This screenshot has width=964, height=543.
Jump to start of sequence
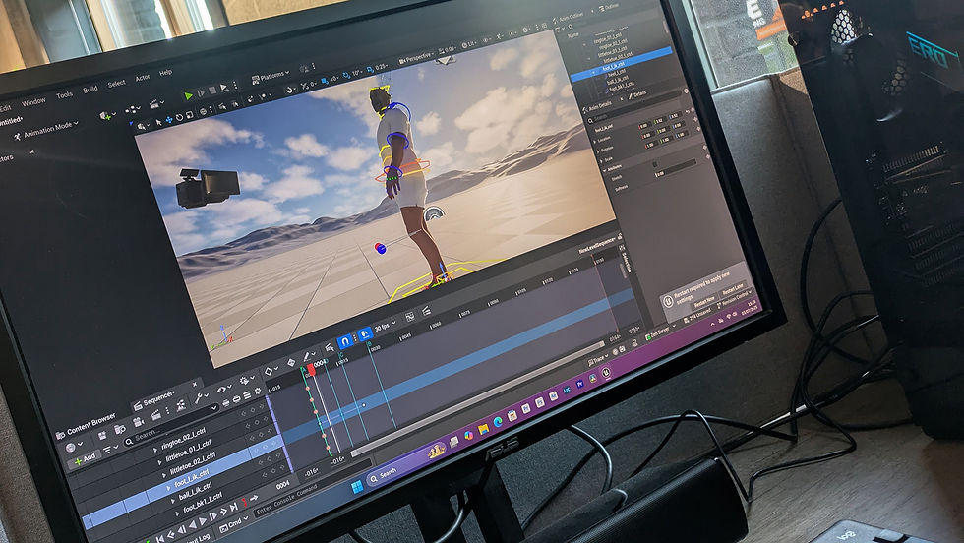[159, 539]
